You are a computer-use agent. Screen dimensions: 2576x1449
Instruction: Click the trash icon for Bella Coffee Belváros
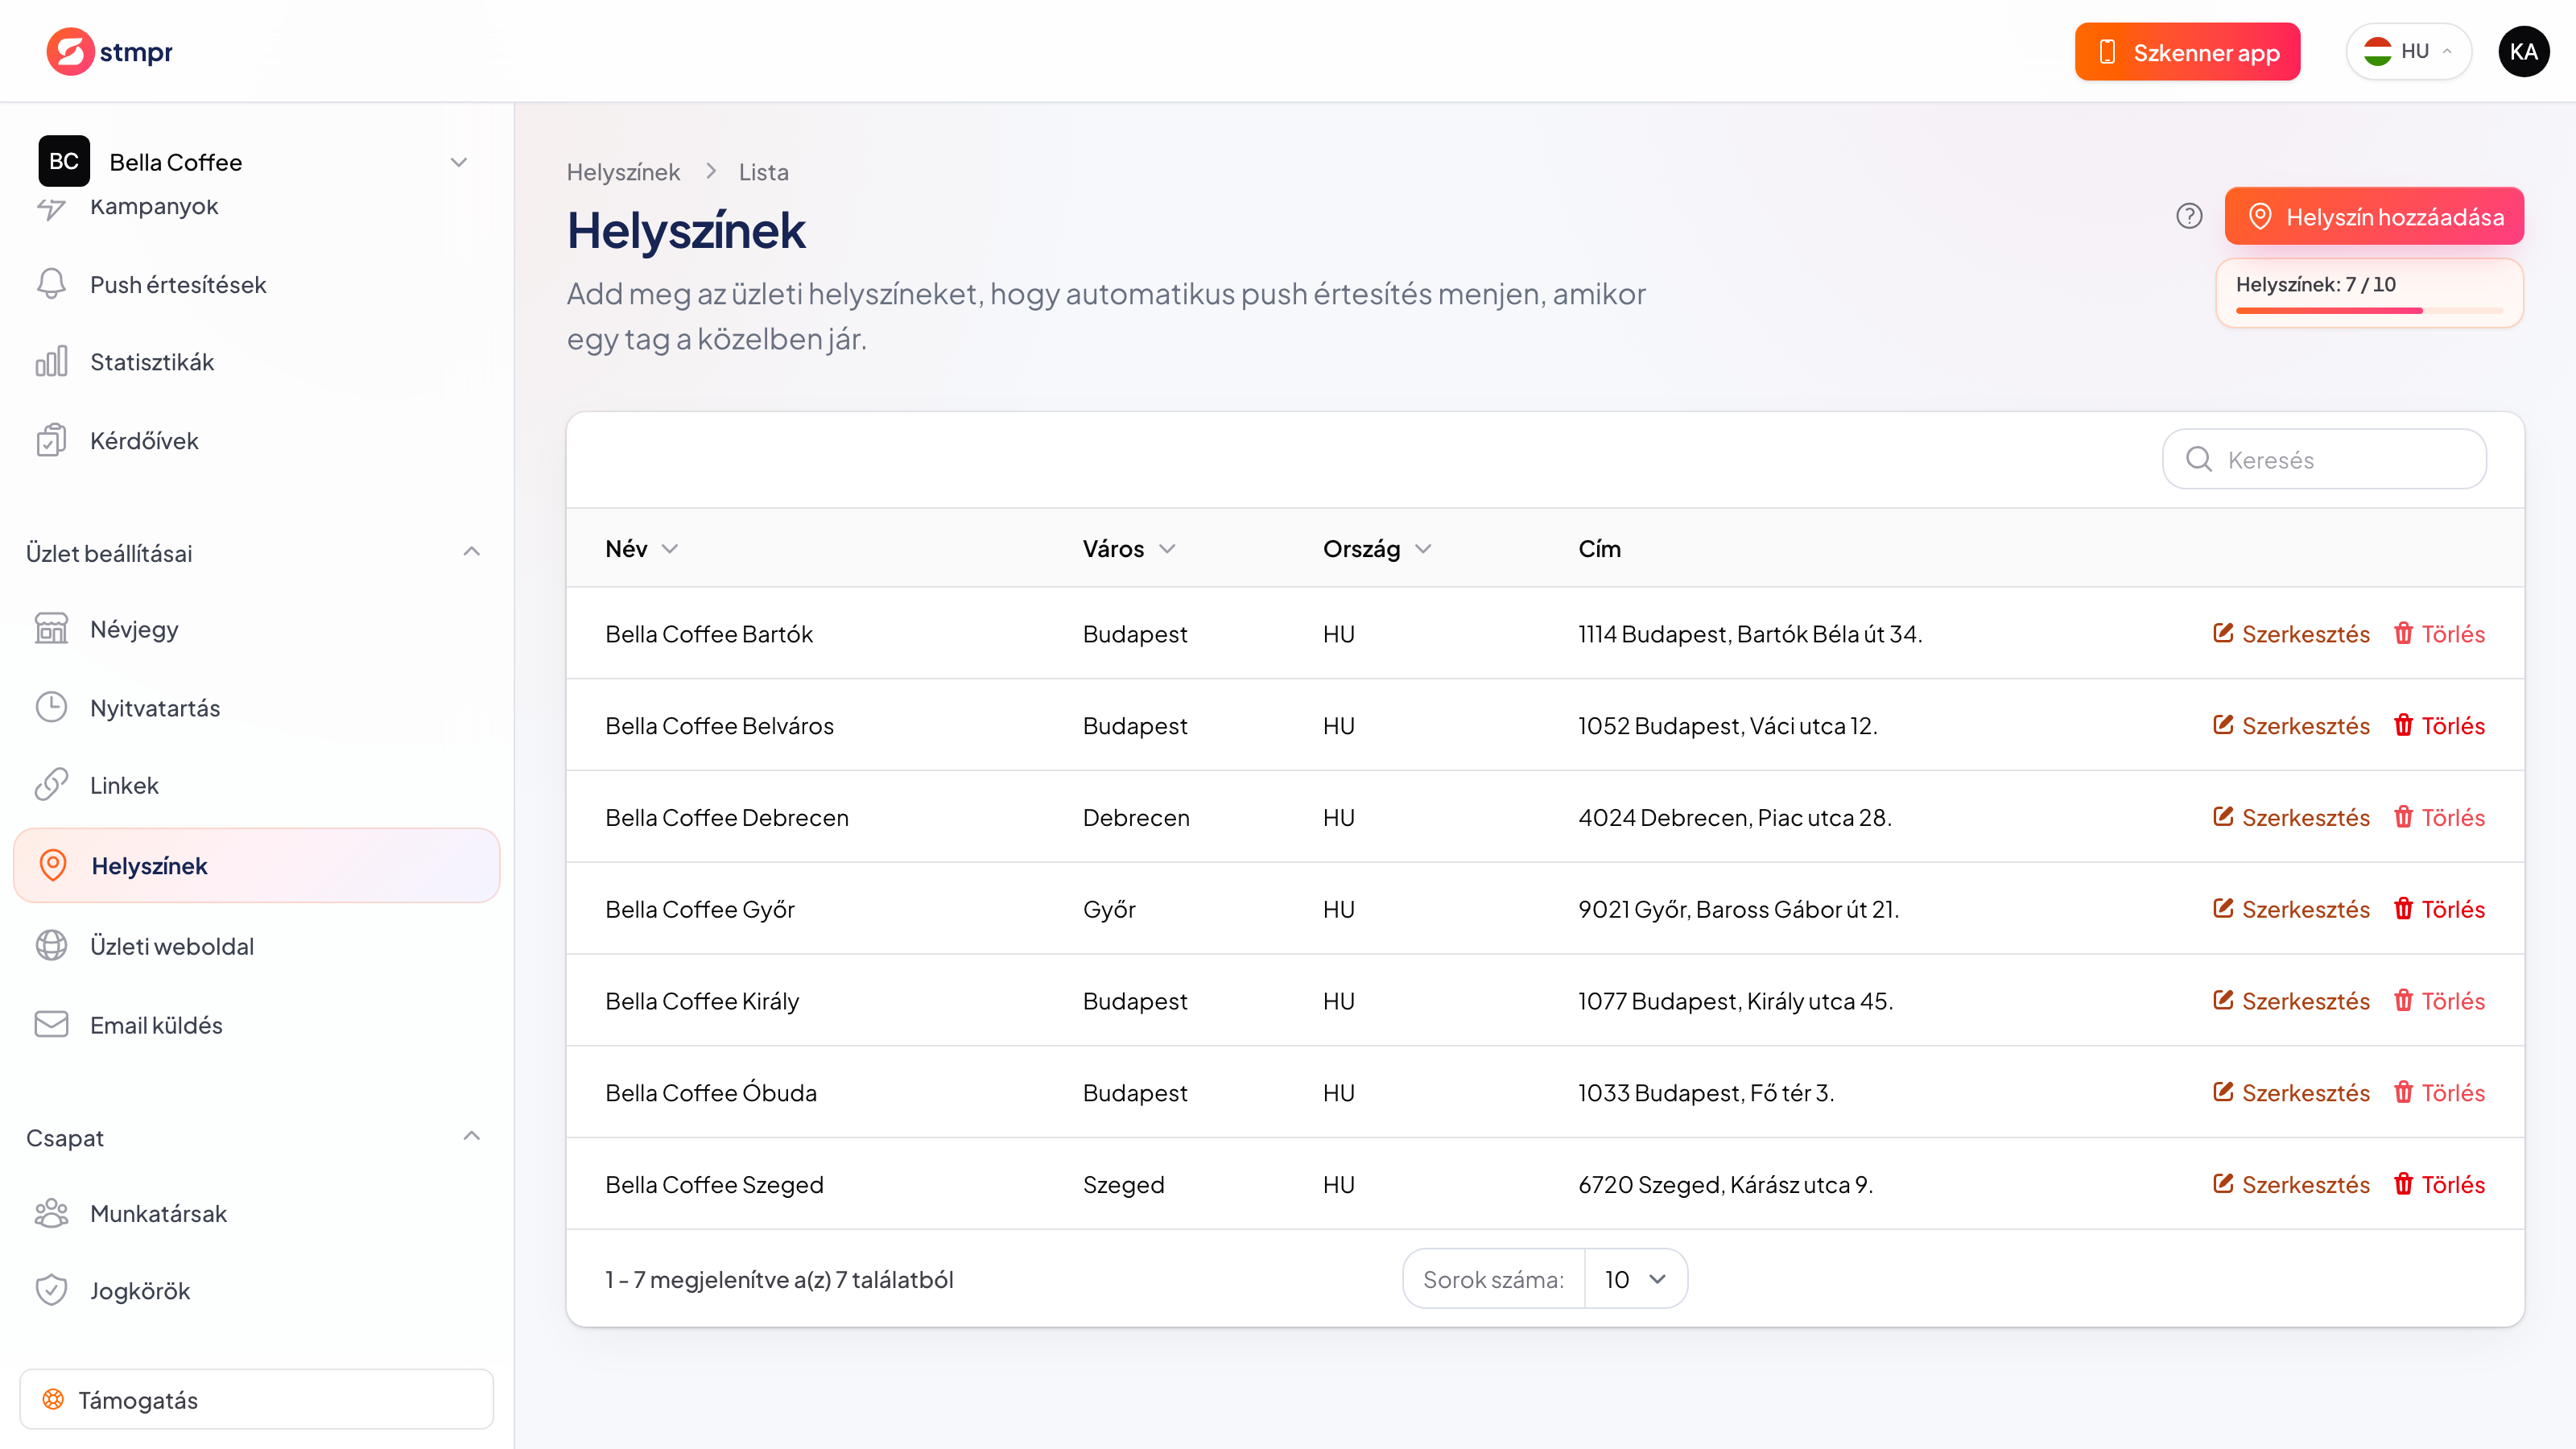[2403, 725]
